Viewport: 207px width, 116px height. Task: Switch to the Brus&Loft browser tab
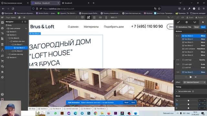tap(75, 3)
